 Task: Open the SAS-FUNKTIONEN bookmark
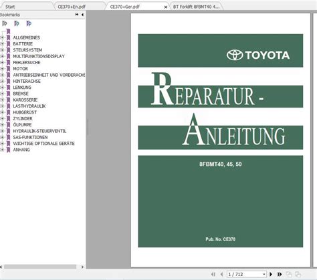click(30, 138)
